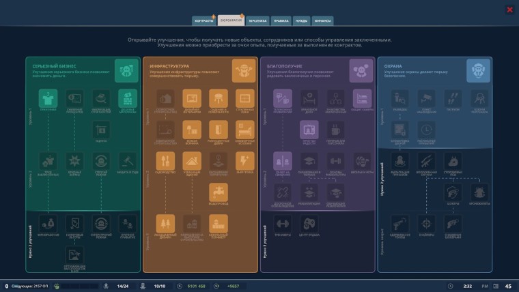Select the Реабилитация upgrade
The height and width of the screenshot is (292, 519).
click(309, 192)
